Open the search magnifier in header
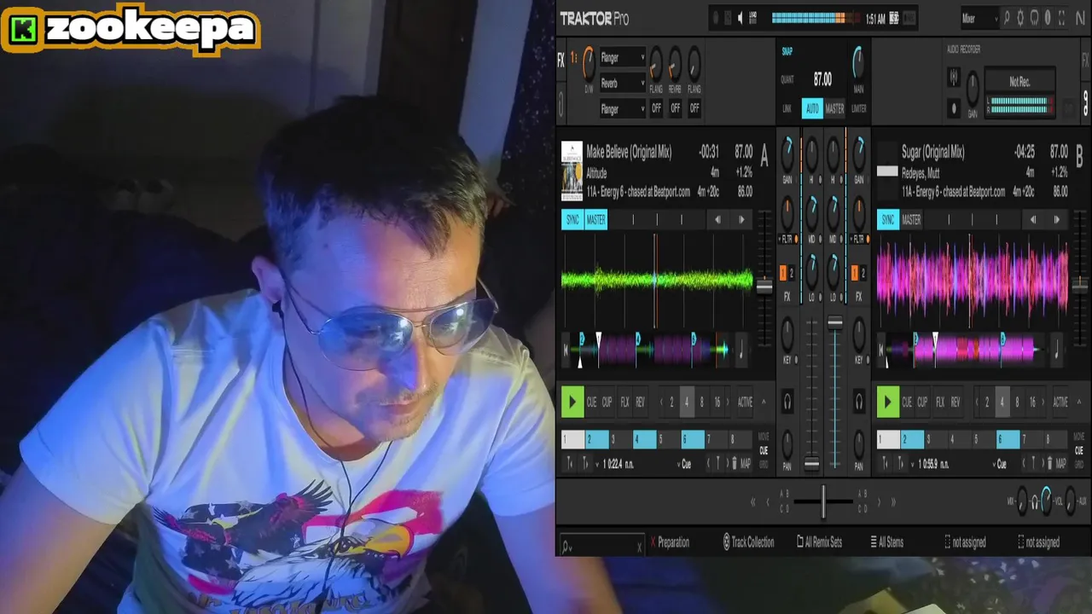 click(1007, 17)
